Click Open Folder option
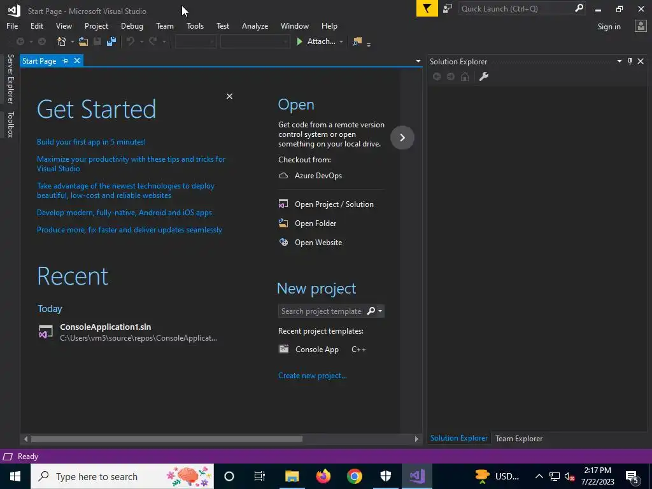 click(308, 223)
